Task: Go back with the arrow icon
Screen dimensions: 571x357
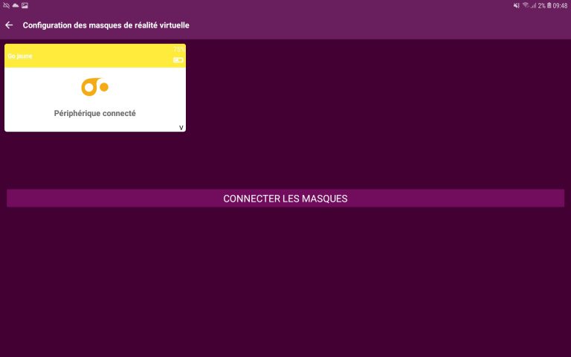Action: pos(9,25)
